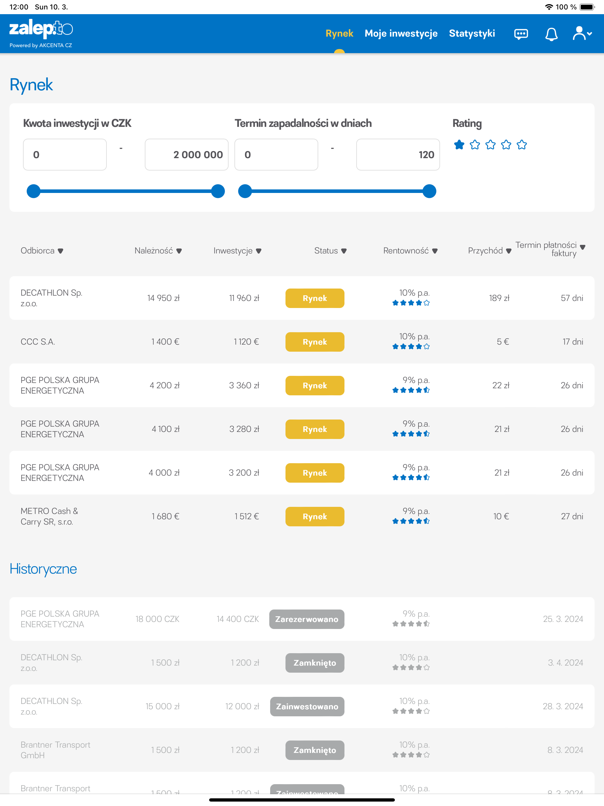Sort by Status column arrow

pos(344,251)
